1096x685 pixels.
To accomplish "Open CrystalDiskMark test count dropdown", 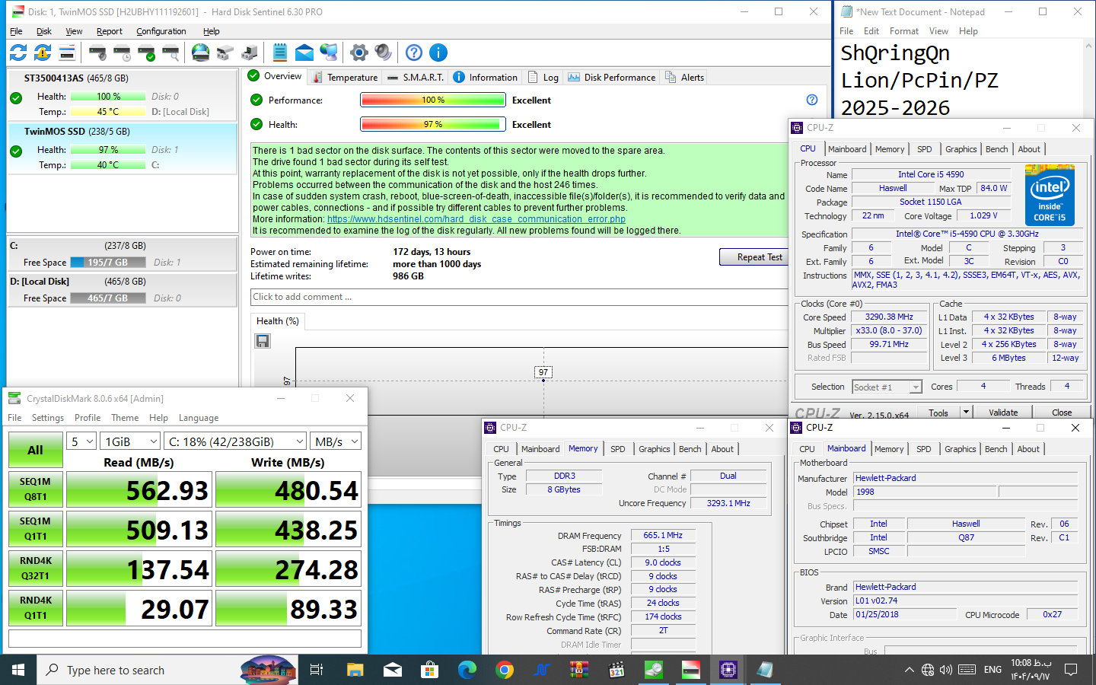I will pos(81,441).
